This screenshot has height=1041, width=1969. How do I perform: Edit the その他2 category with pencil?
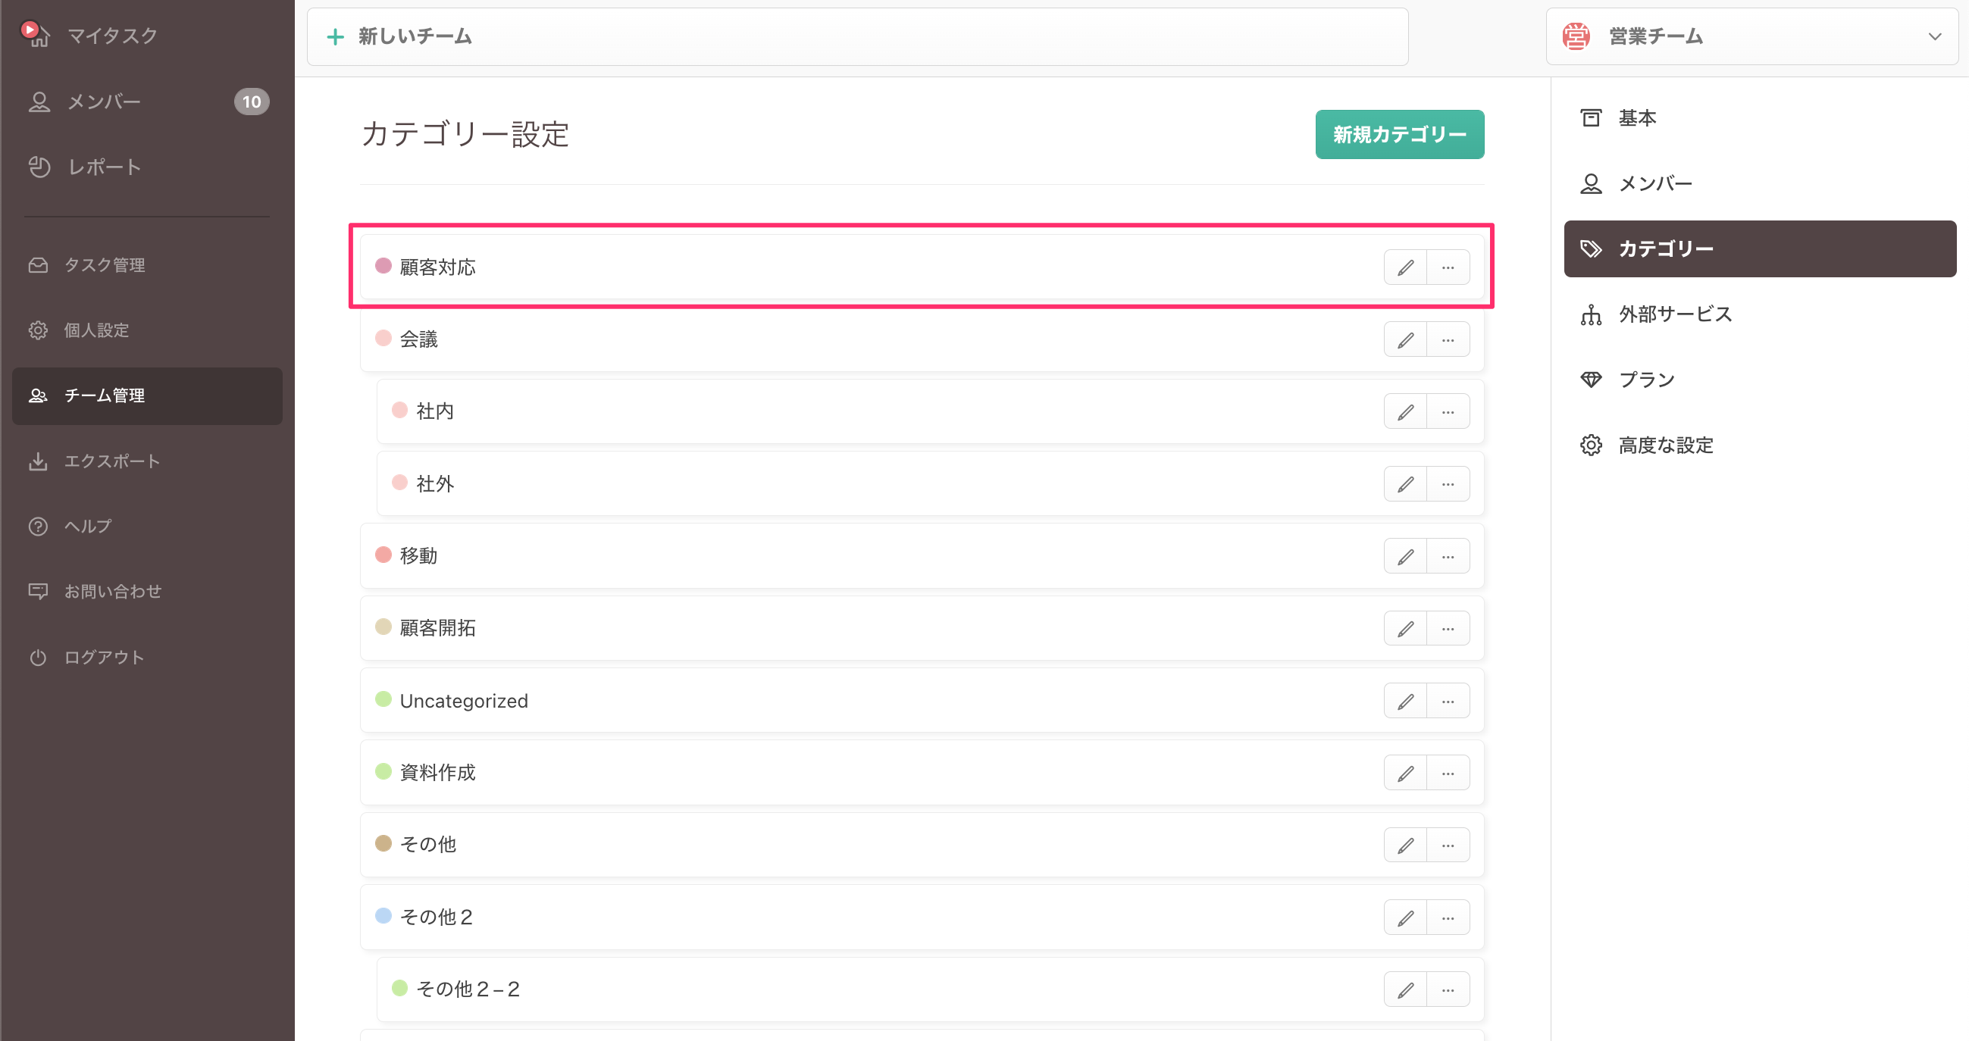coord(1405,918)
